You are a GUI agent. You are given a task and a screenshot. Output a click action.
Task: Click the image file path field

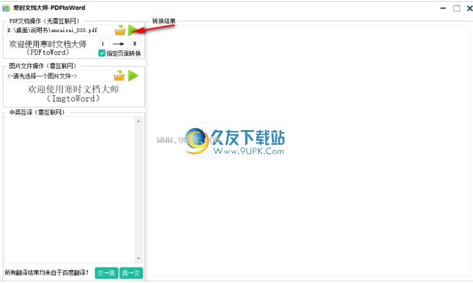(x=59, y=76)
